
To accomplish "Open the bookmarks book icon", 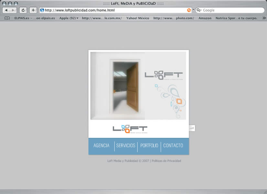I will [x=7, y=18].
